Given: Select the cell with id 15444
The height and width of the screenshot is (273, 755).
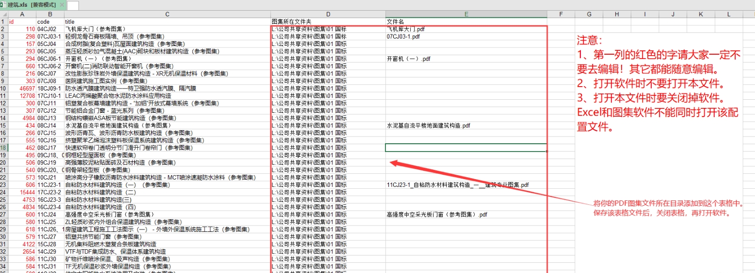Looking at the screenshot, I should tap(22, 192).
